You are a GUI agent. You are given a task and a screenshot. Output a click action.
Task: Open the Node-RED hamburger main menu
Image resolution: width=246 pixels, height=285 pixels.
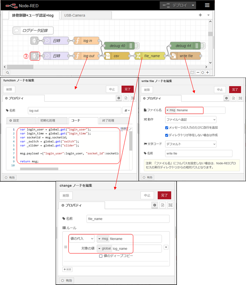pos(207,5)
